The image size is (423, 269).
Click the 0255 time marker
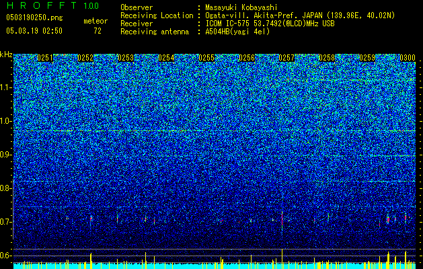[206, 58]
